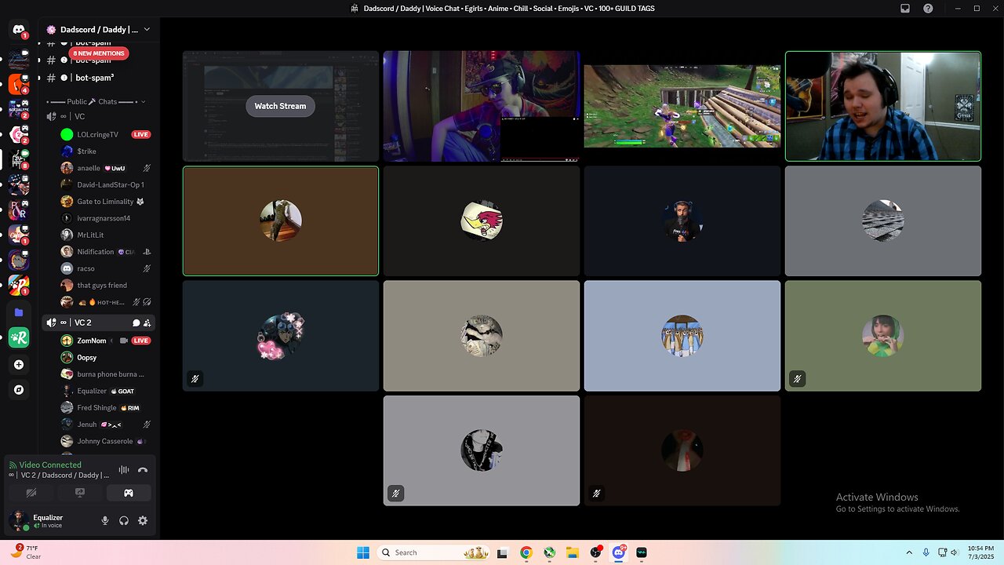Open the taskbar clock showing 10:54 PM
1004x565 pixels.
[979, 552]
